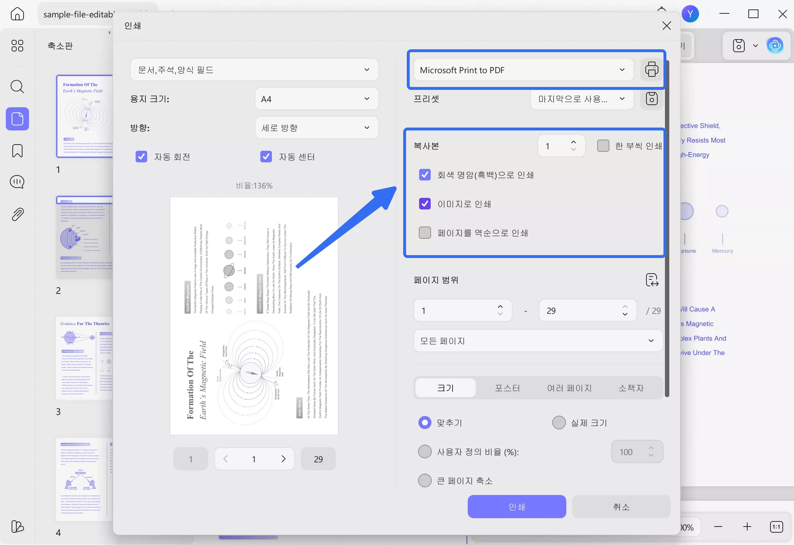Select the 실제 크기 radio option
Image resolution: width=794 pixels, height=545 pixels.
point(559,423)
